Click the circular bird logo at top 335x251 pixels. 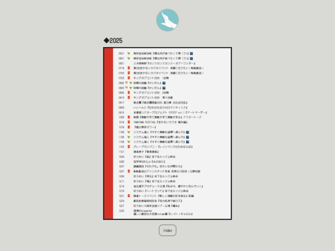click(167, 20)
